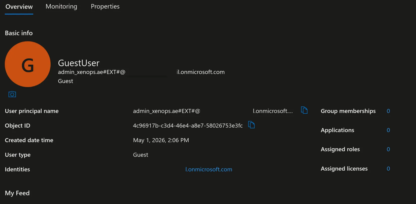Select the Object ID value text
This screenshot has width=416, height=204.
pos(188,126)
